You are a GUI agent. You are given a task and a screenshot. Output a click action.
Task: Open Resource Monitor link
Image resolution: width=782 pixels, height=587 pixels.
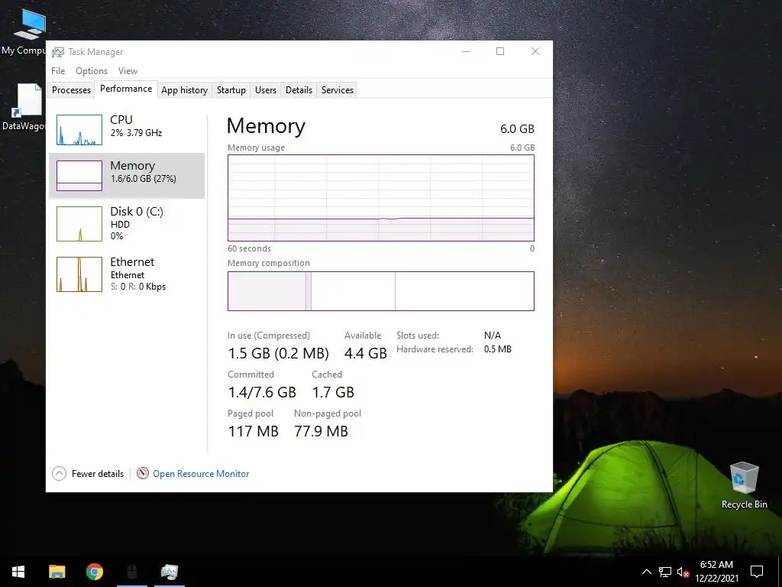[201, 474]
